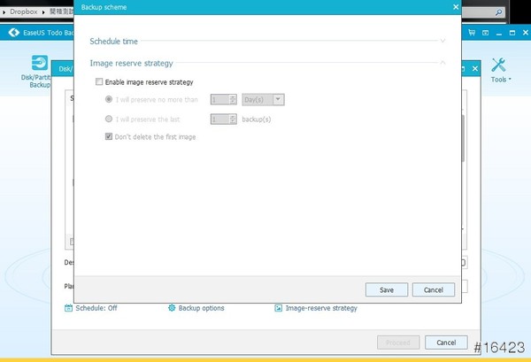Close the Backup scheme dialog
The width and height of the screenshot is (531, 362).
[456, 7]
